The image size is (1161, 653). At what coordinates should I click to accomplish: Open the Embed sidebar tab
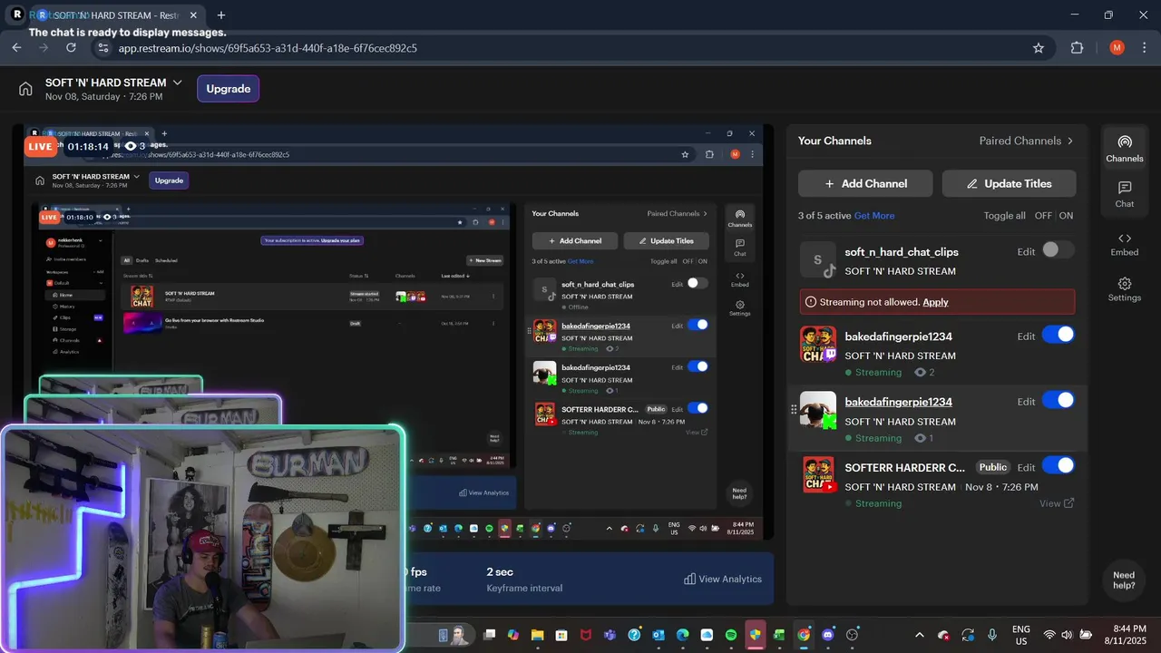[1125, 243]
